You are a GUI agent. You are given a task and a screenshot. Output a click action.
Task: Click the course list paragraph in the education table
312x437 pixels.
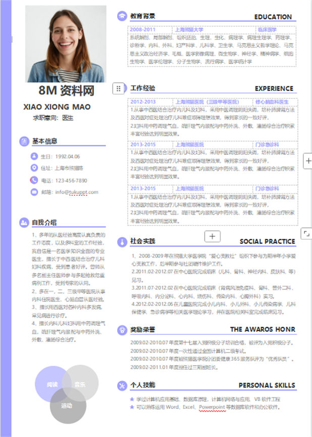pyautogui.click(x=212, y=50)
